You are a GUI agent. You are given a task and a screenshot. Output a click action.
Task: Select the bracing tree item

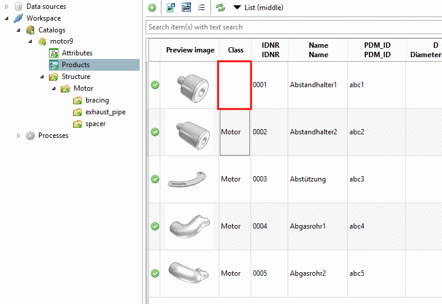(x=97, y=100)
